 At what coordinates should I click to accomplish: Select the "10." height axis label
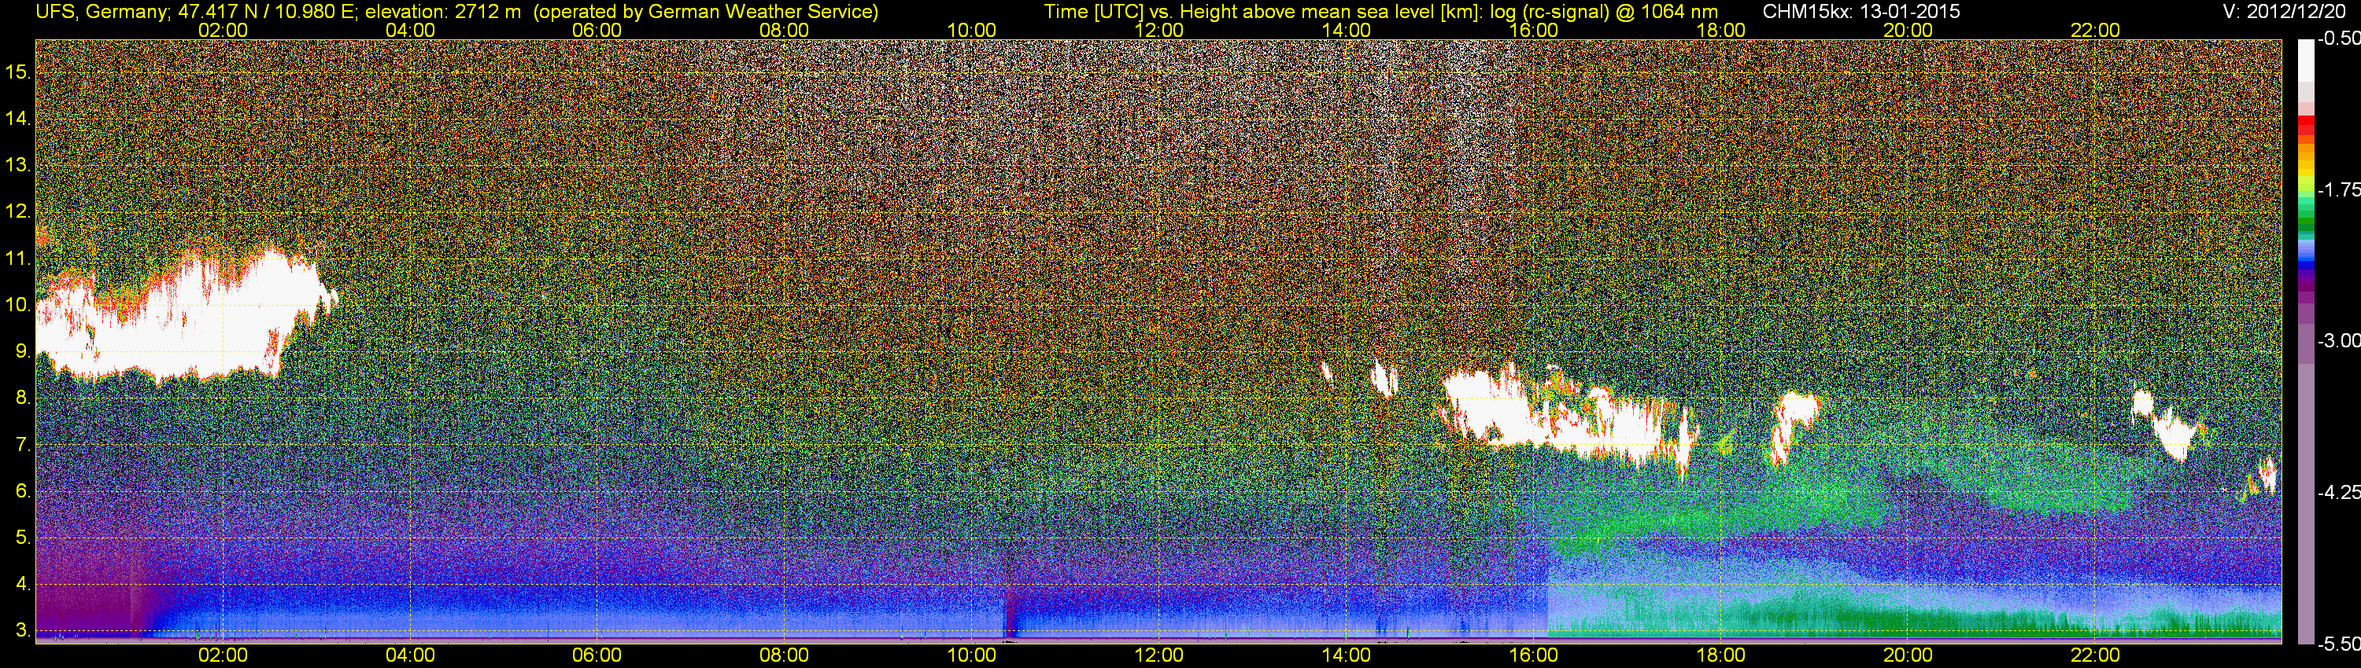coord(18,305)
